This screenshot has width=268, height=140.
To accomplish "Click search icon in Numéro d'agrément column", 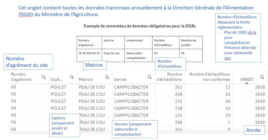I will point(44,77).
